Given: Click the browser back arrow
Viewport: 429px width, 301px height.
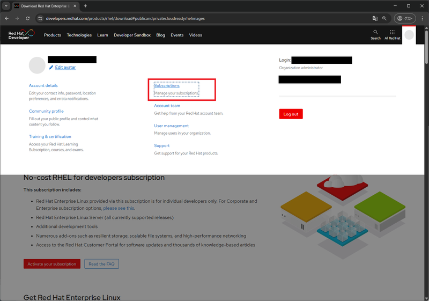Looking at the screenshot, I should [7, 18].
